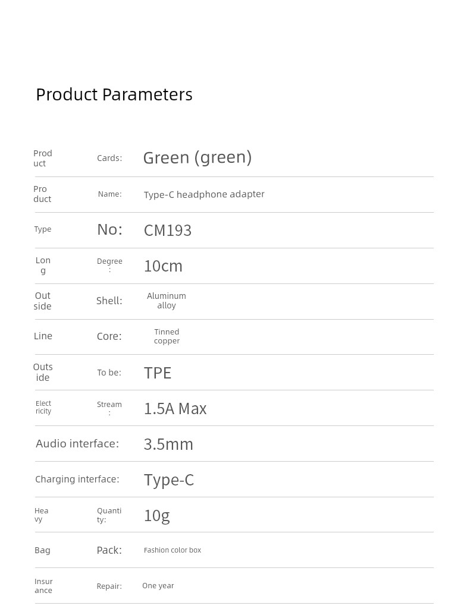
Task: Click the 3.5mm audio interface value
Action: pos(168,444)
